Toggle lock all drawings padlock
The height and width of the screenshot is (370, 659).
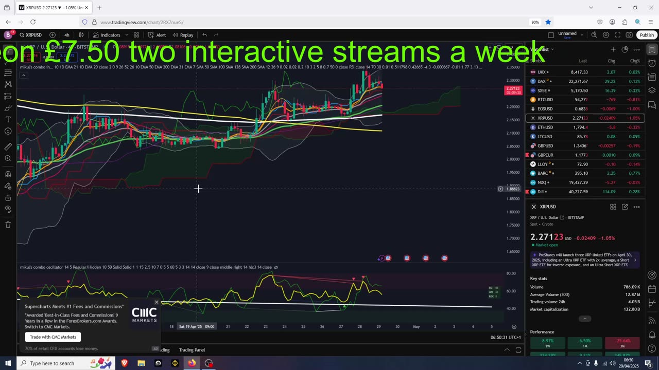8,198
